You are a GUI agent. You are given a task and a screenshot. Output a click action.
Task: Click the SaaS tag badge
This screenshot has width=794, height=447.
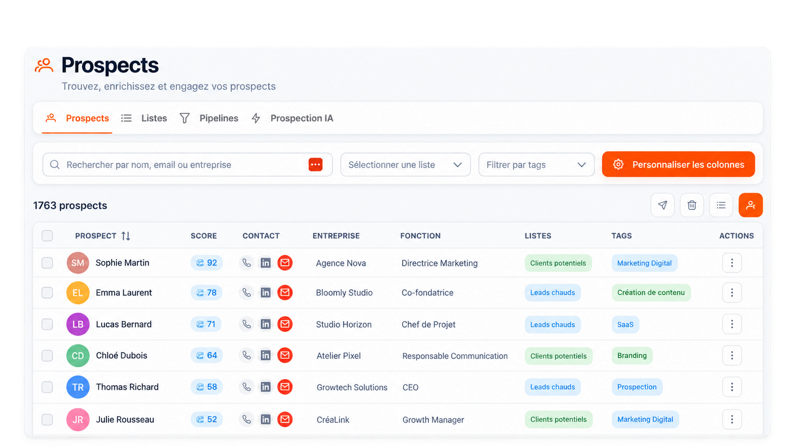pyautogui.click(x=625, y=324)
